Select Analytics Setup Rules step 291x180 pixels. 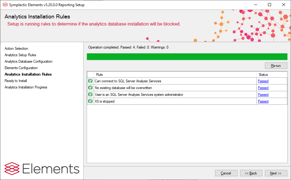tap(20, 55)
